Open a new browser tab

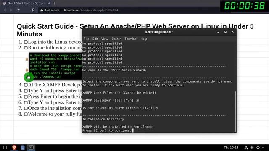(x=54, y=3)
